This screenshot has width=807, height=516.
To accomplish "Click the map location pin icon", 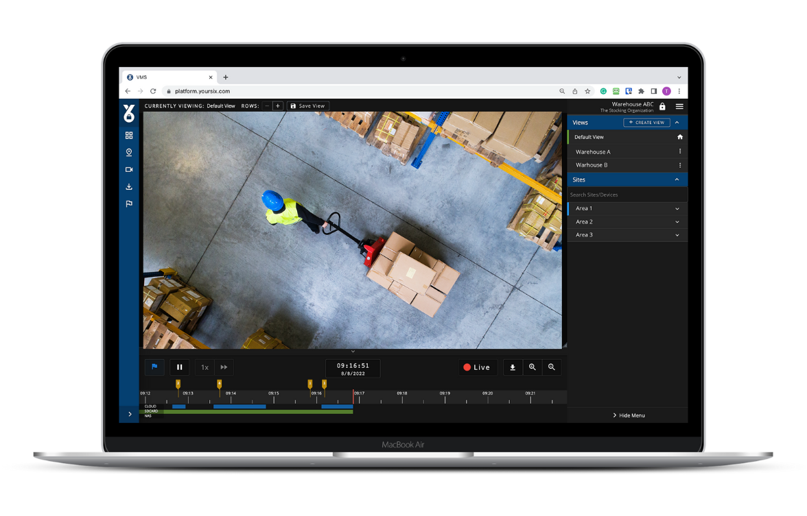I will [x=129, y=153].
